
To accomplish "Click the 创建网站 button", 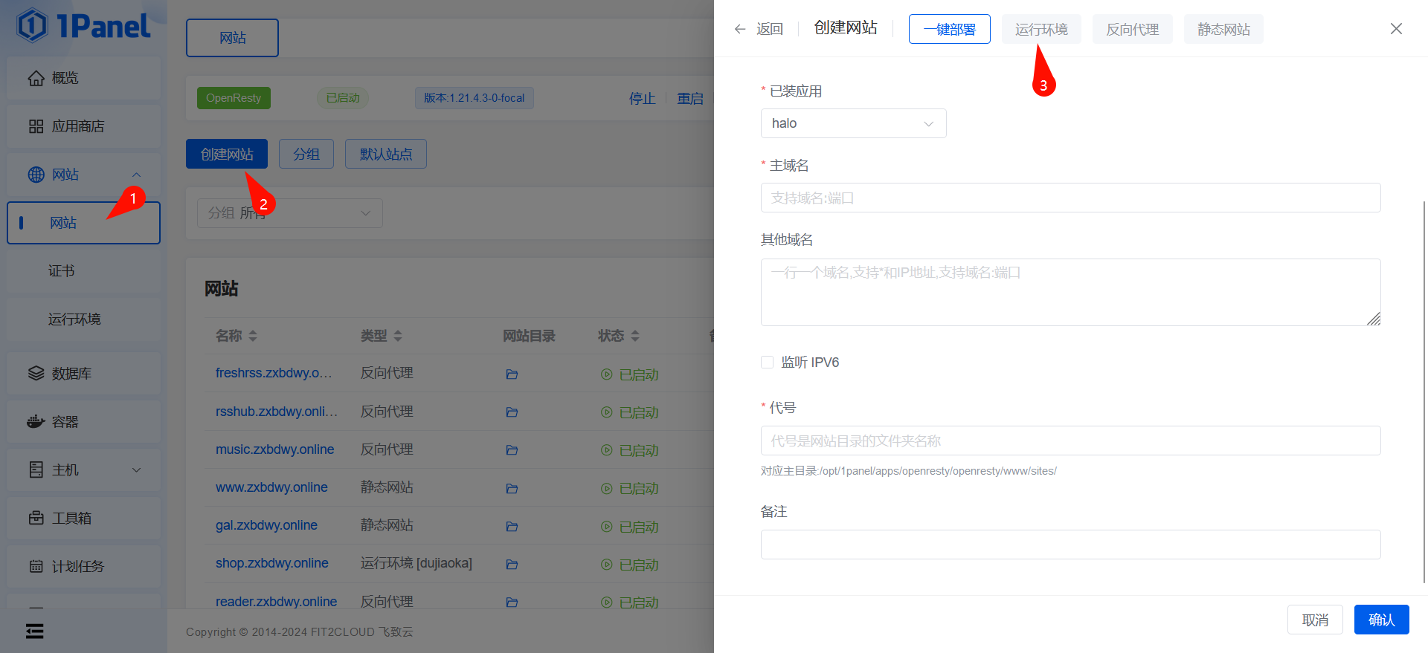I will (x=227, y=154).
